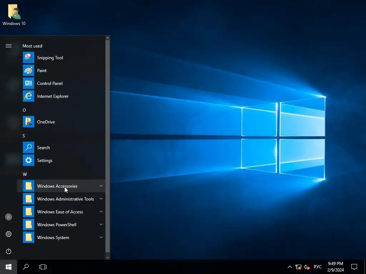Click the Windows Administrative Tools folder icon
The image size is (366, 274).
point(29,199)
